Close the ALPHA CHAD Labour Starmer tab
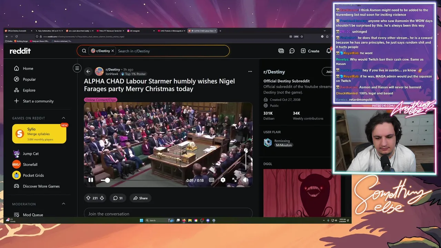 point(215,31)
